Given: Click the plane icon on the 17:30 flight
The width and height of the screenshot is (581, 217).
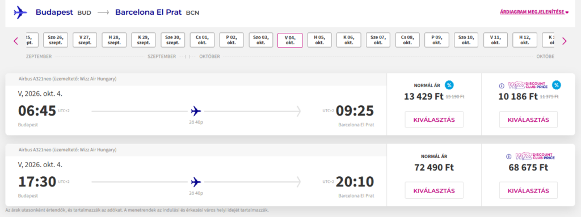Looking at the screenshot, I should (196, 182).
